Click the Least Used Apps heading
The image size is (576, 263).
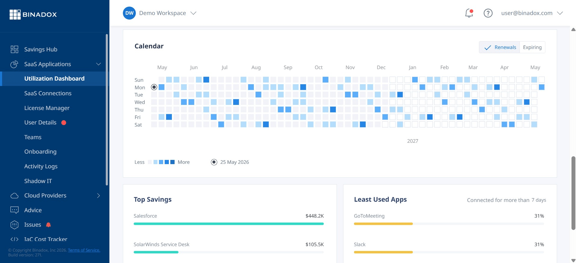tap(380, 200)
